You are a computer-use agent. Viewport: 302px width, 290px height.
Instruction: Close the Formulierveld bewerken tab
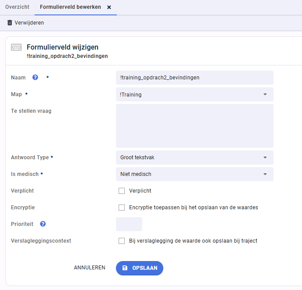point(109,7)
